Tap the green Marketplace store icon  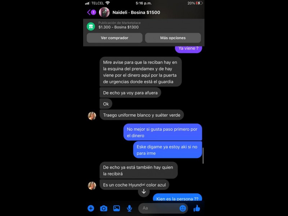point(91,26)
